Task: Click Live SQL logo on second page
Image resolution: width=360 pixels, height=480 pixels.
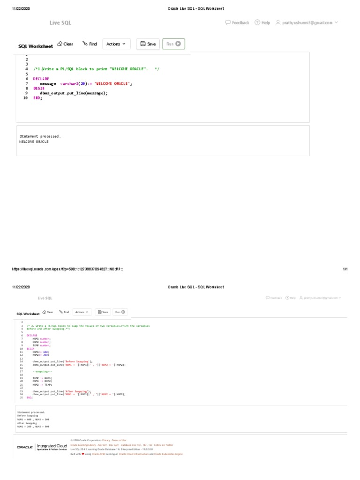Action: (x=45, y=298)
